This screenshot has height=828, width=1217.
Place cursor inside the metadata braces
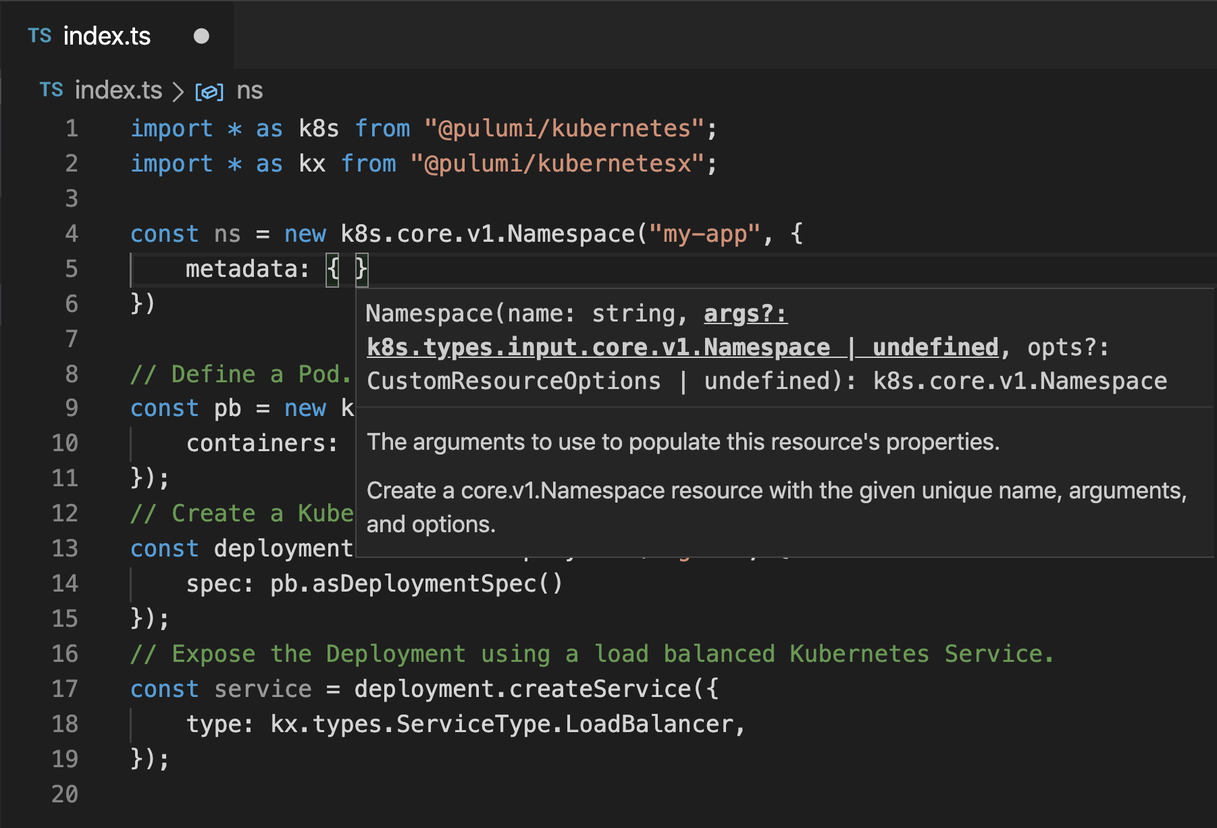347,269
